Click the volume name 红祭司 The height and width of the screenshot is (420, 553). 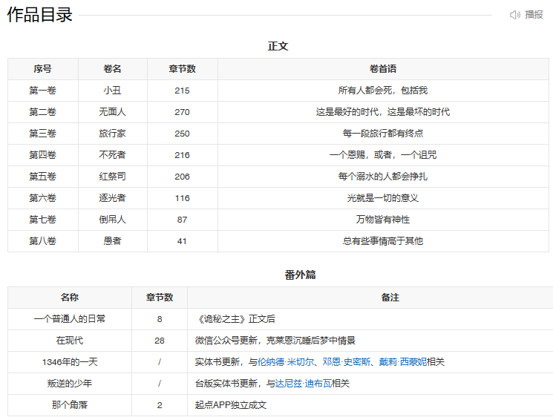(113, 177)
